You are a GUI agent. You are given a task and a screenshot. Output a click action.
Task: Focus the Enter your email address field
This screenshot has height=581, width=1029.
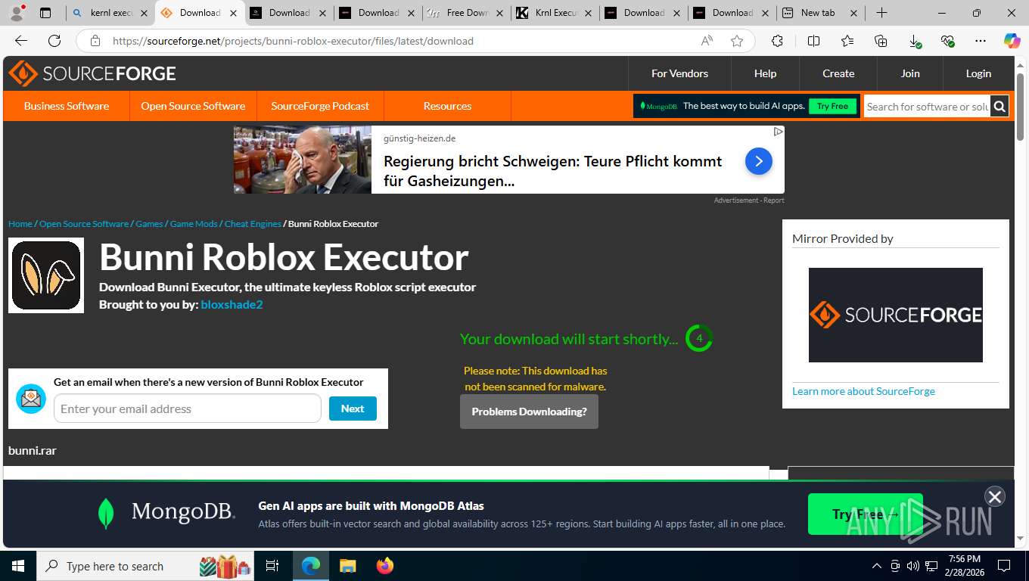tap(188, 409)
